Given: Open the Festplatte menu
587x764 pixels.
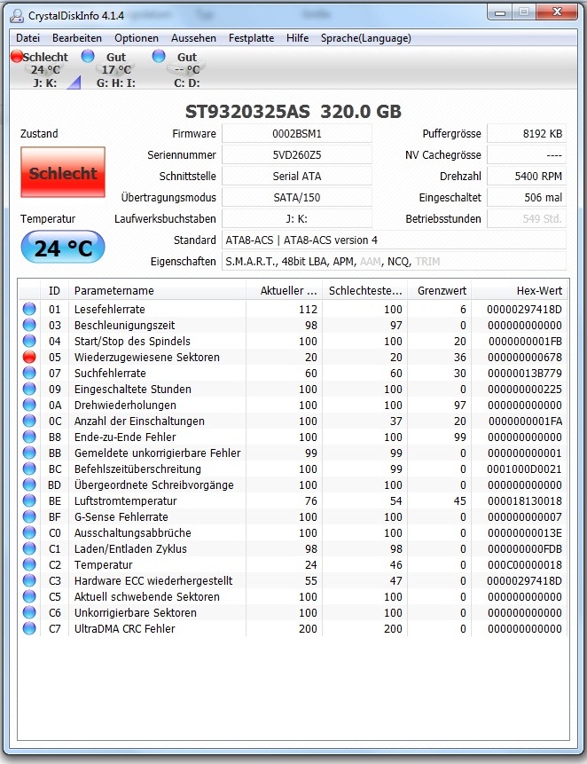Looking at the screenshot, I should point(251,38).
